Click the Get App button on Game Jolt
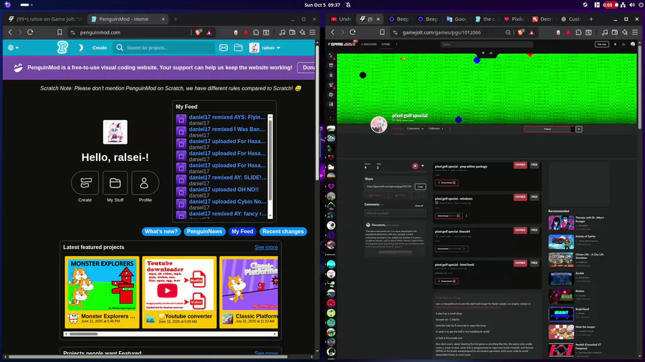 602,44
